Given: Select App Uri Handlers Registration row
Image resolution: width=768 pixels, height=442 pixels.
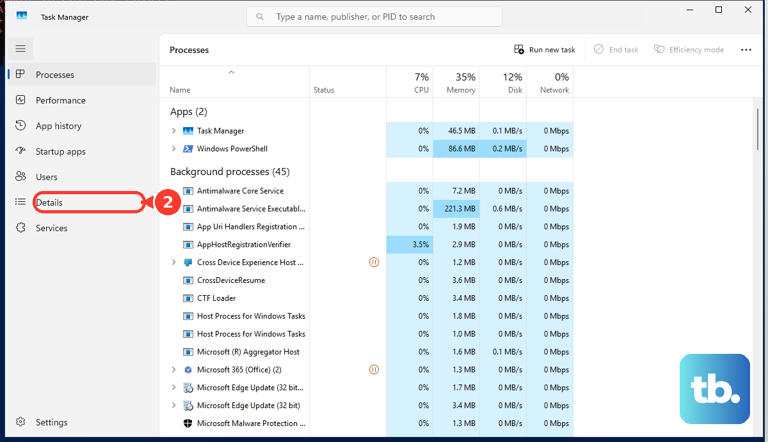Looking at the screenshot, I should click(x=366, y=227).
